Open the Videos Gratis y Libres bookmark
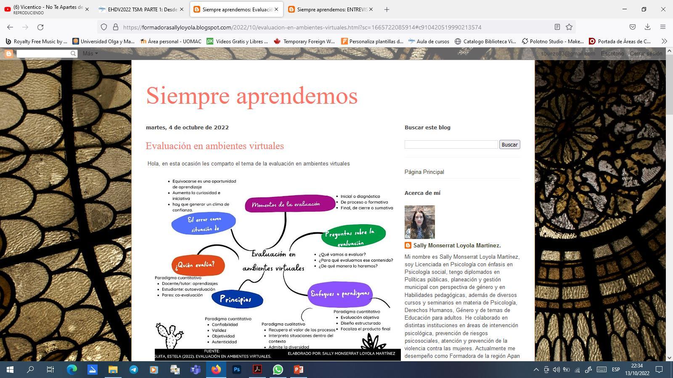The height and width of the screenshot is (378, 673). (x=237, y=41)
